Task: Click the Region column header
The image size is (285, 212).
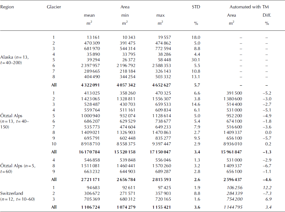Action: (x=7, y=7)
